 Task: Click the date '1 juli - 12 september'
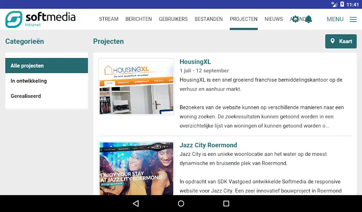204,71
